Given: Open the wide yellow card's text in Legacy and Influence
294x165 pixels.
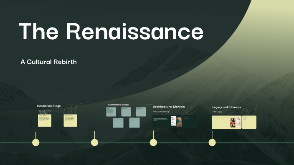Looking at the screenshot, I should tap(221, 118).
